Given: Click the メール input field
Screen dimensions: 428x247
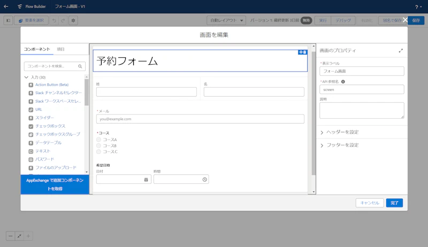Looking at the screenshot, I should (200, 119).
